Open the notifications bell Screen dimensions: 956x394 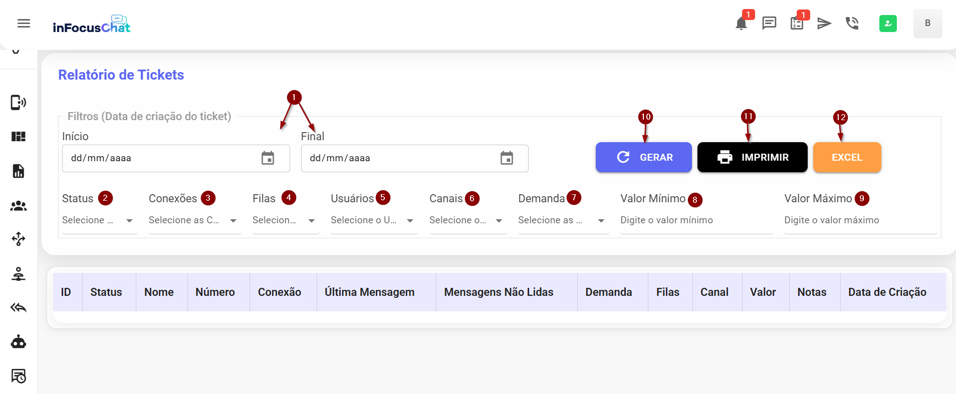(x=741, y=24)
